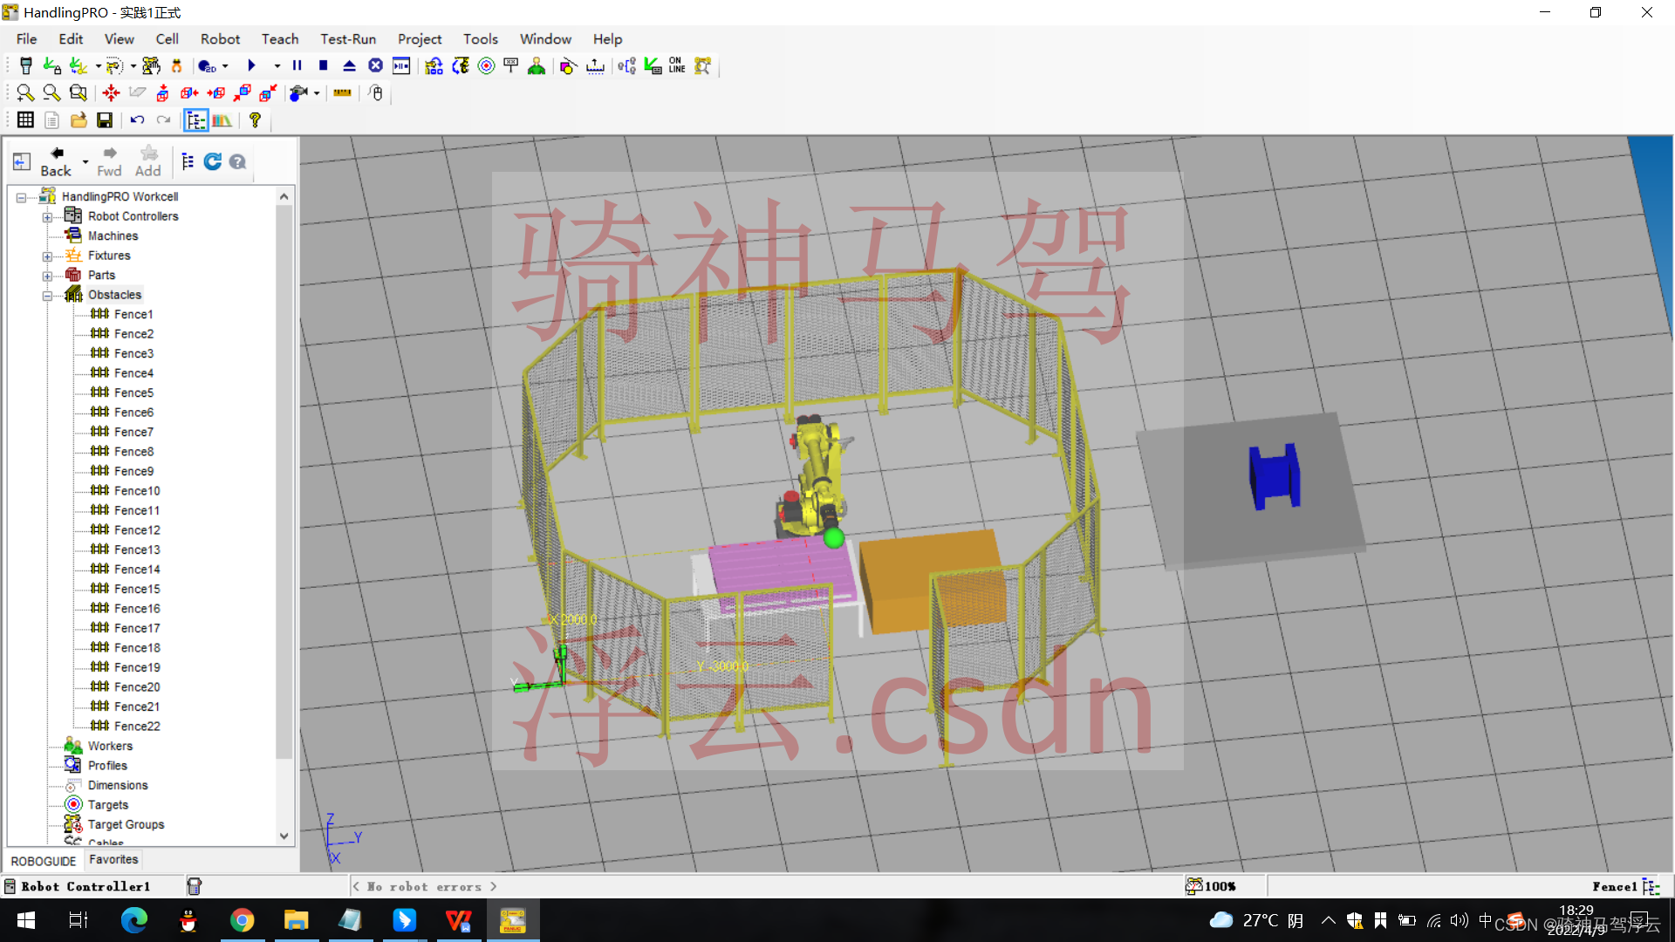Viewport: 1675px width, 942px height.
Task: Open the Back history dropdown arrow
Action: point(85,162)
